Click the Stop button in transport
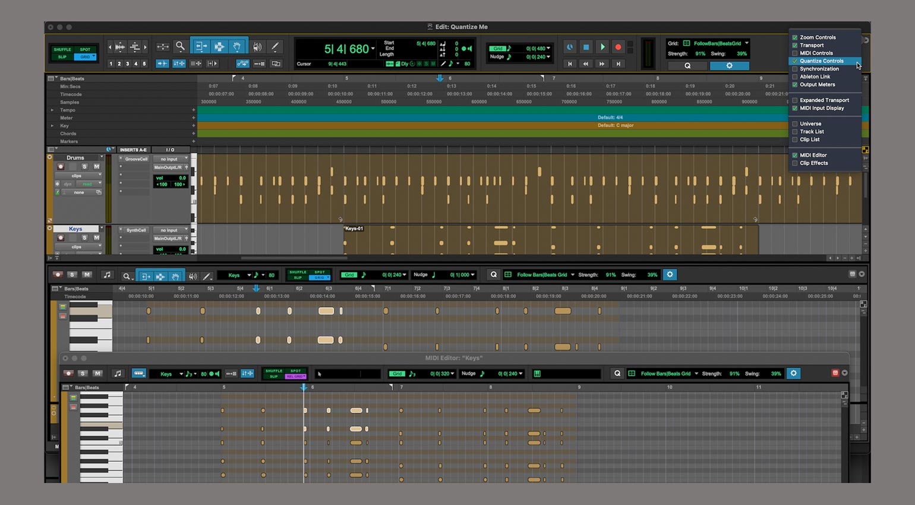The height and width of the screenshot is (505, 915). [586, 47]
